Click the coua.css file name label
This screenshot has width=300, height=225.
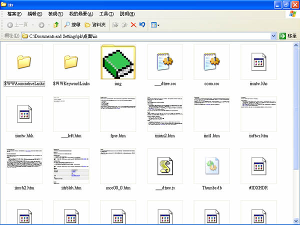211,84
